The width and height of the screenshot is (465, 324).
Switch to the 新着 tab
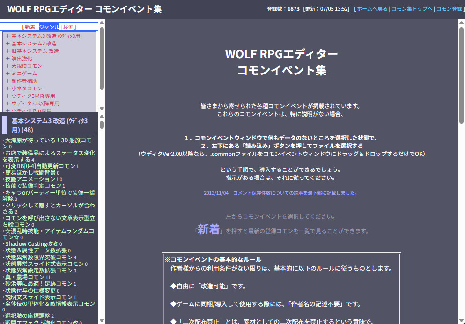click(x=30, y=27)
